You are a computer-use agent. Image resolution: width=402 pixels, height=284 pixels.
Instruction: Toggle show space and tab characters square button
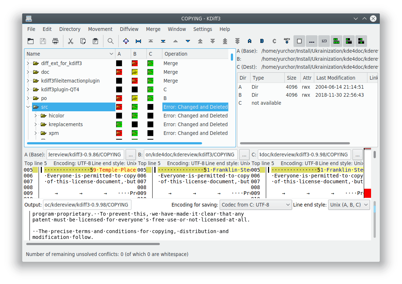[x=299, y=41]
